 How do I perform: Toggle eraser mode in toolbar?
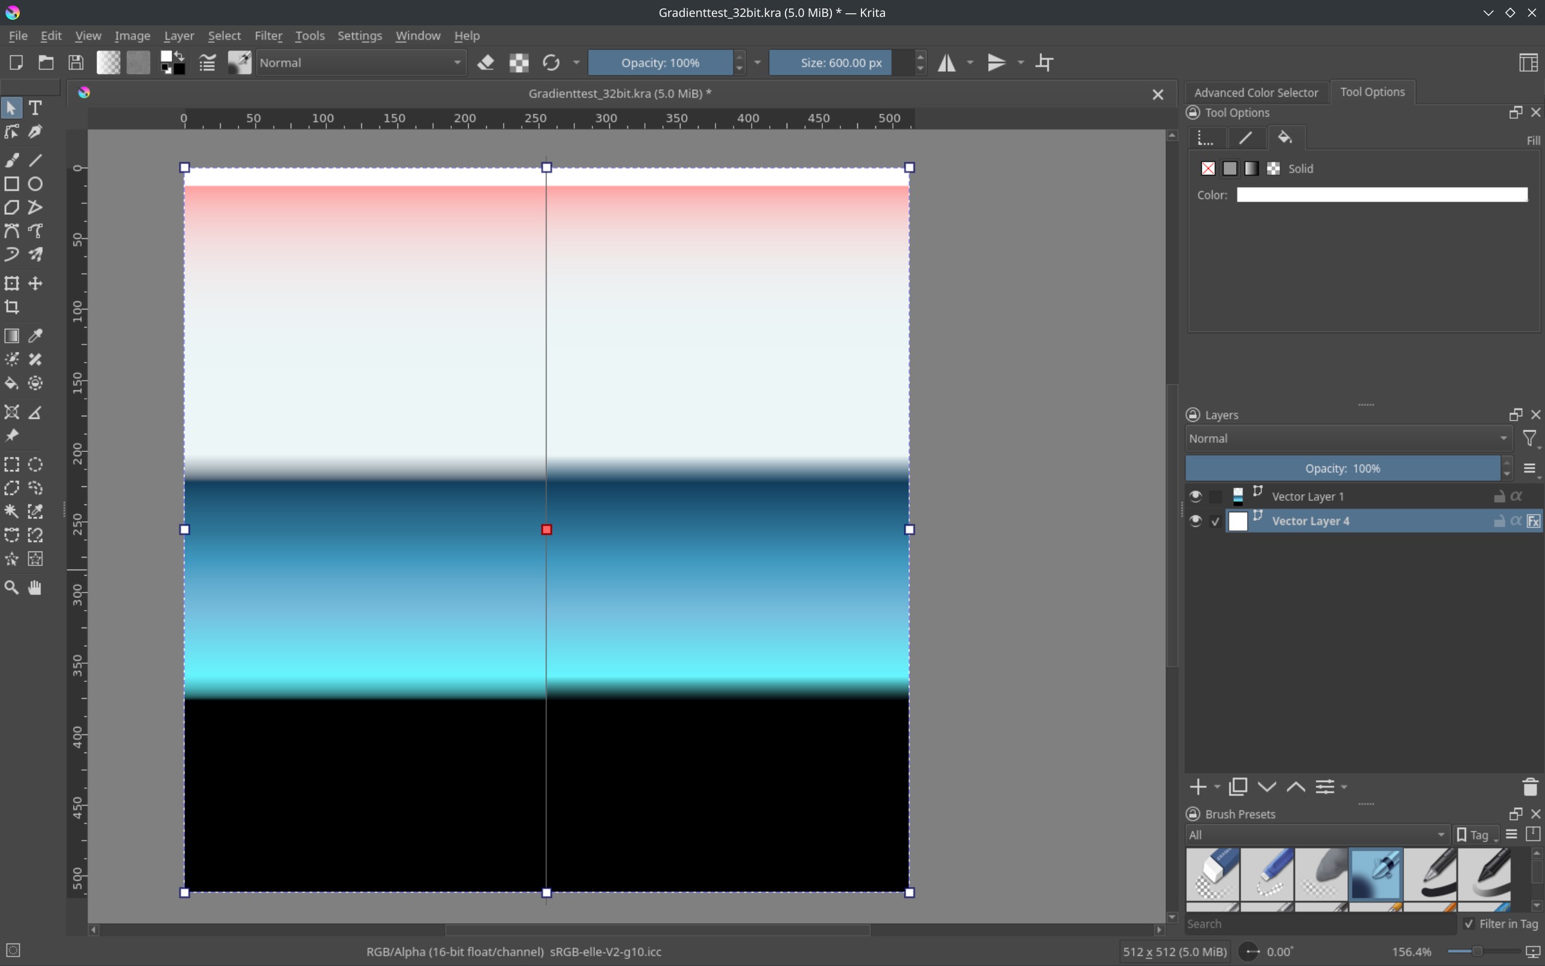[x=486, y=63]
